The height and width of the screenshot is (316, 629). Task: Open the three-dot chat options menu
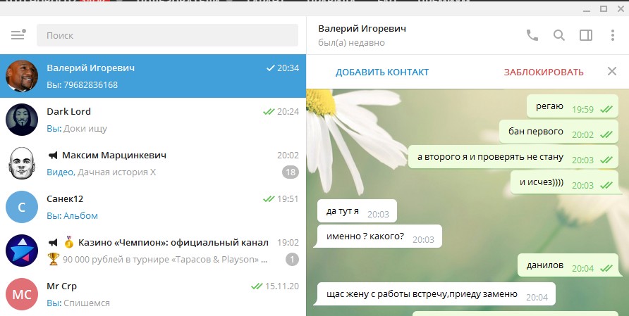pyautogui.click(x=612, y=35)
